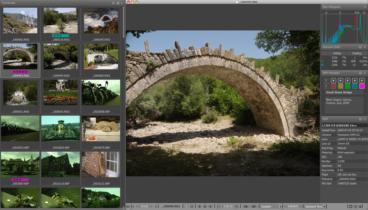Clear the star rating with X button
This screenshot has width=368, height=210.
coord(326,81)
